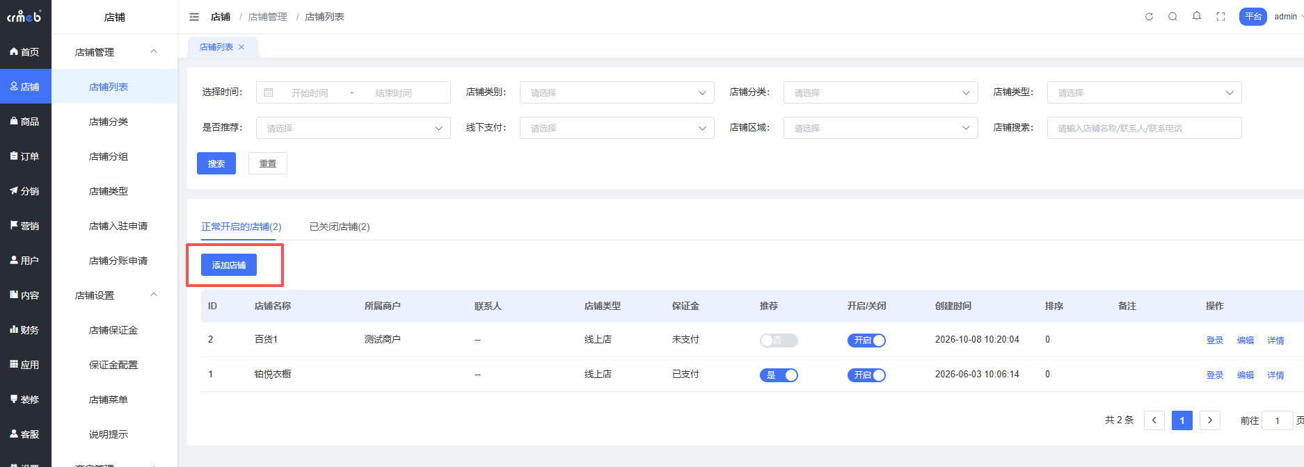
Task: Open the notifications bell
Action: [1197, 16]
